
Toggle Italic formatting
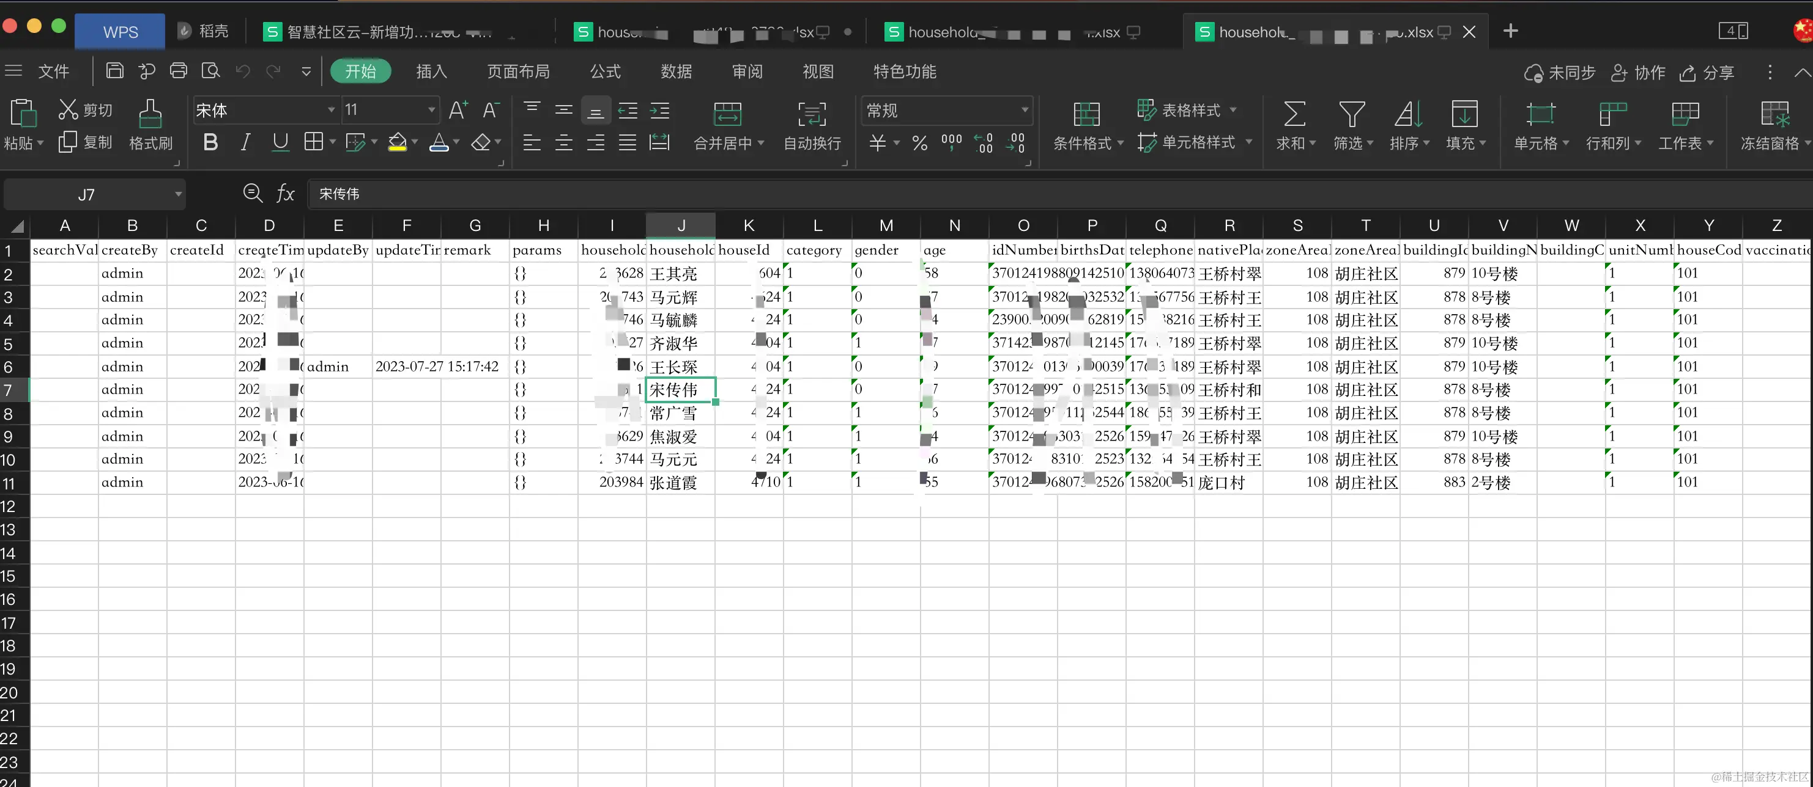tap(245, 143)
